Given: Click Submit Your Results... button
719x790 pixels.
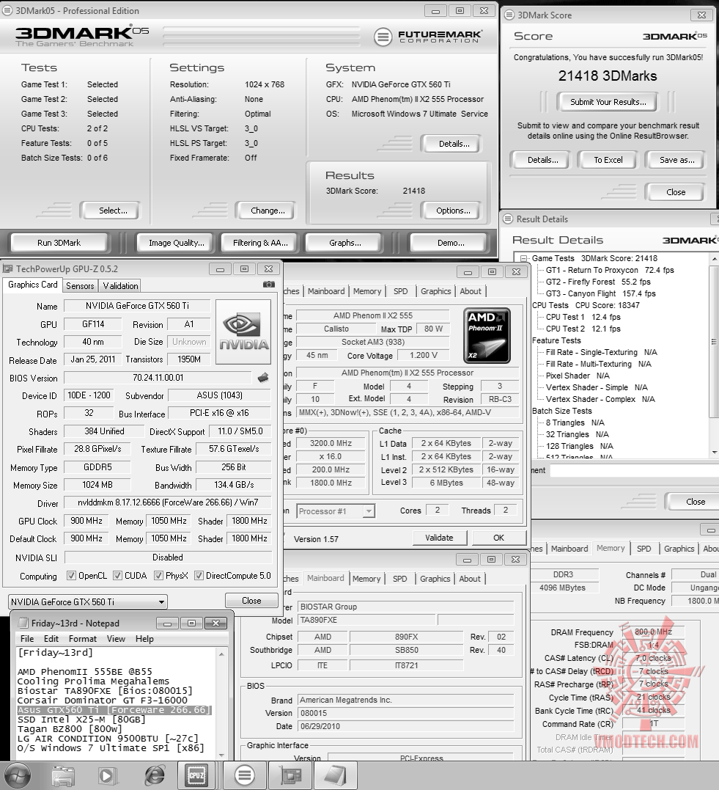Looking at the screenshot, I should pyautogui.click(x=608, y=102).
